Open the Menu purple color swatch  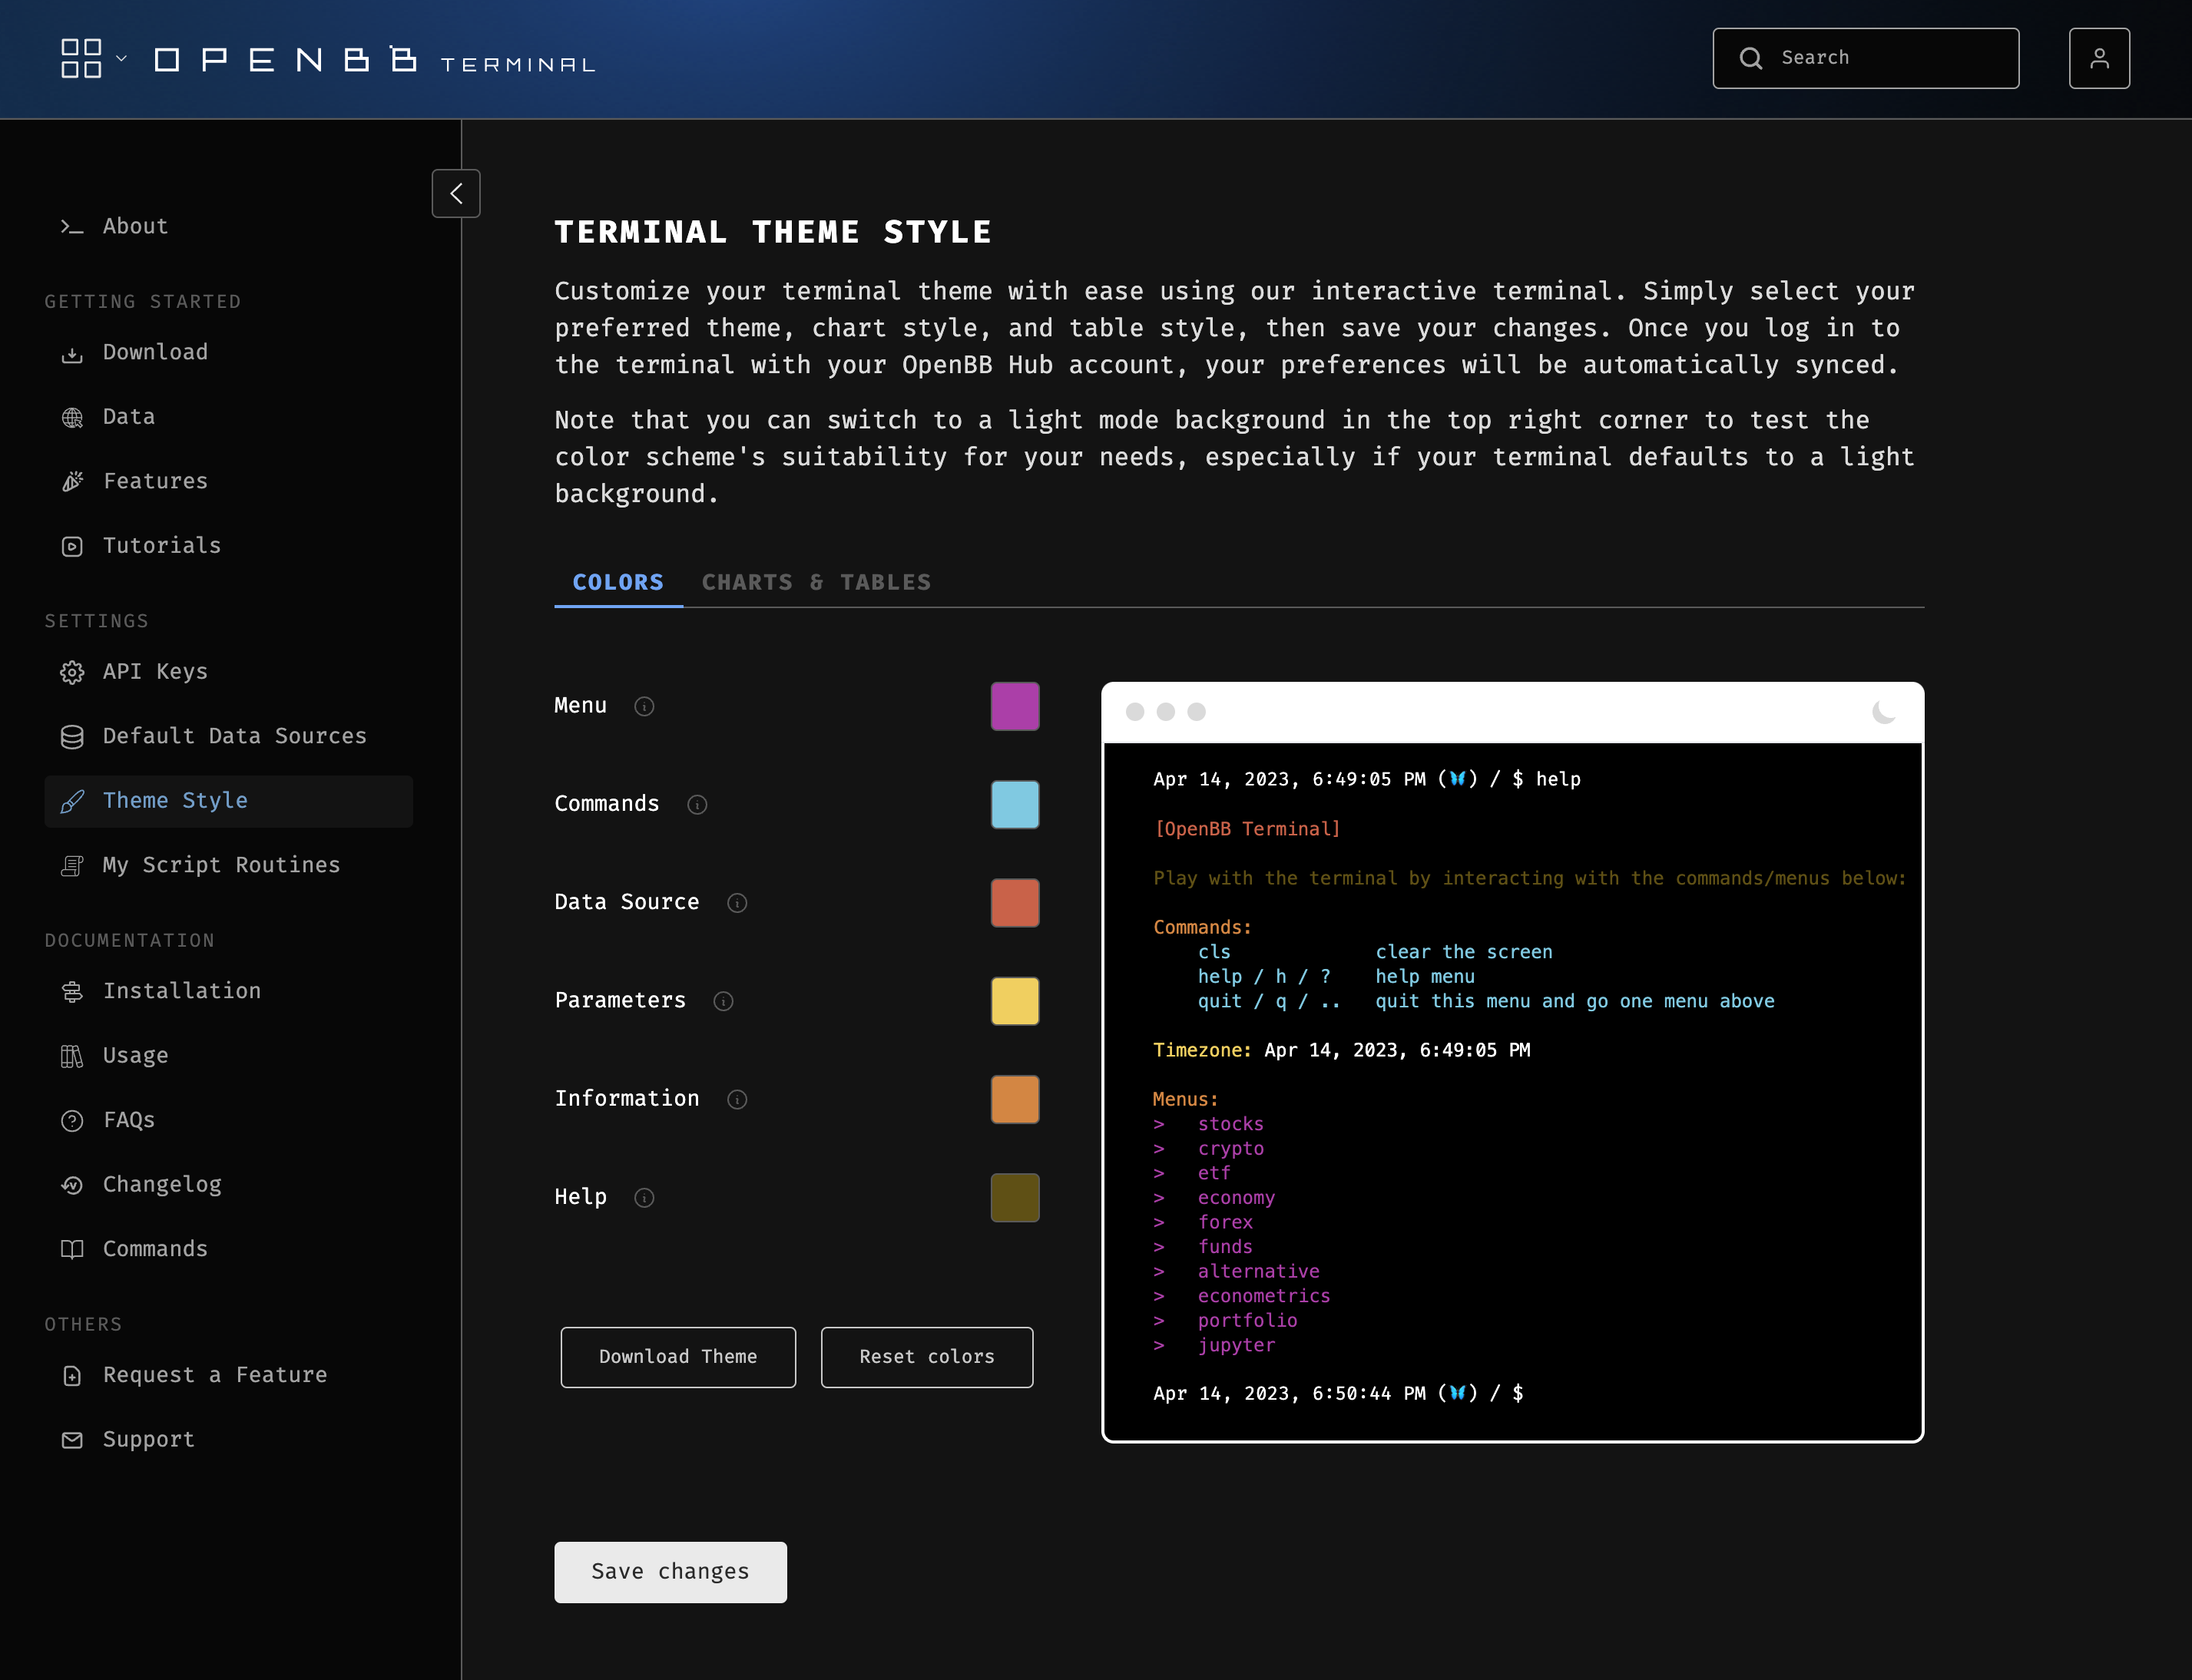[x=1015, y=706]
